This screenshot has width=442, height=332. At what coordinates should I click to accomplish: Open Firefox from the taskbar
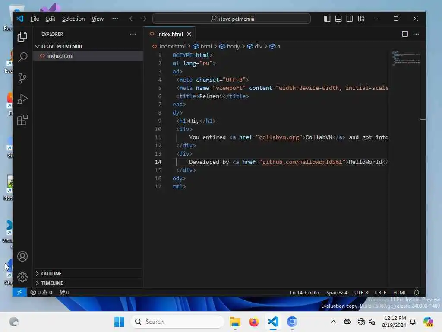(x=254, y=322)
